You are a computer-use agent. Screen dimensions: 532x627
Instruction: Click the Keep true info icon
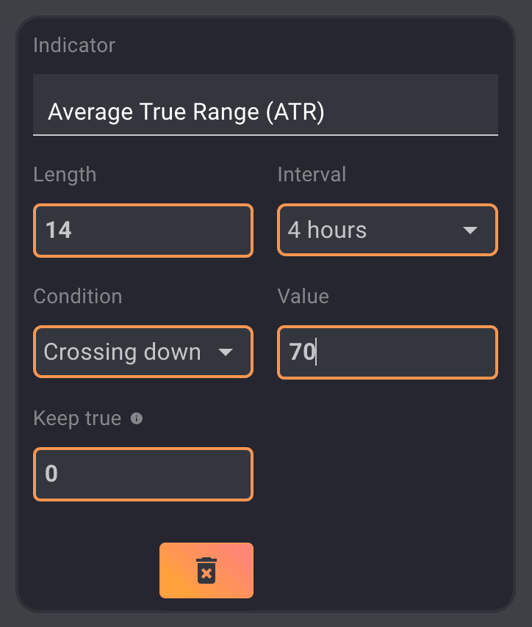[x=136, y=418]
